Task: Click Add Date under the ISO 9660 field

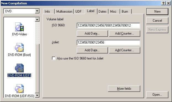Action: [92, 33]
